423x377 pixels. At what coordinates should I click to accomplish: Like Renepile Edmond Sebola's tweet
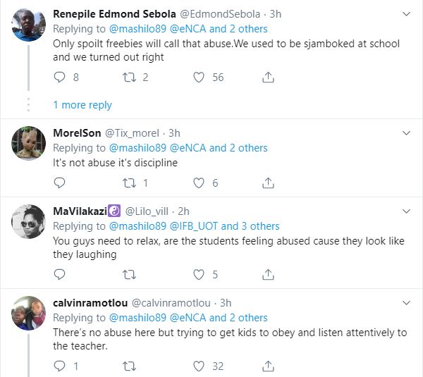click(199, 78)
